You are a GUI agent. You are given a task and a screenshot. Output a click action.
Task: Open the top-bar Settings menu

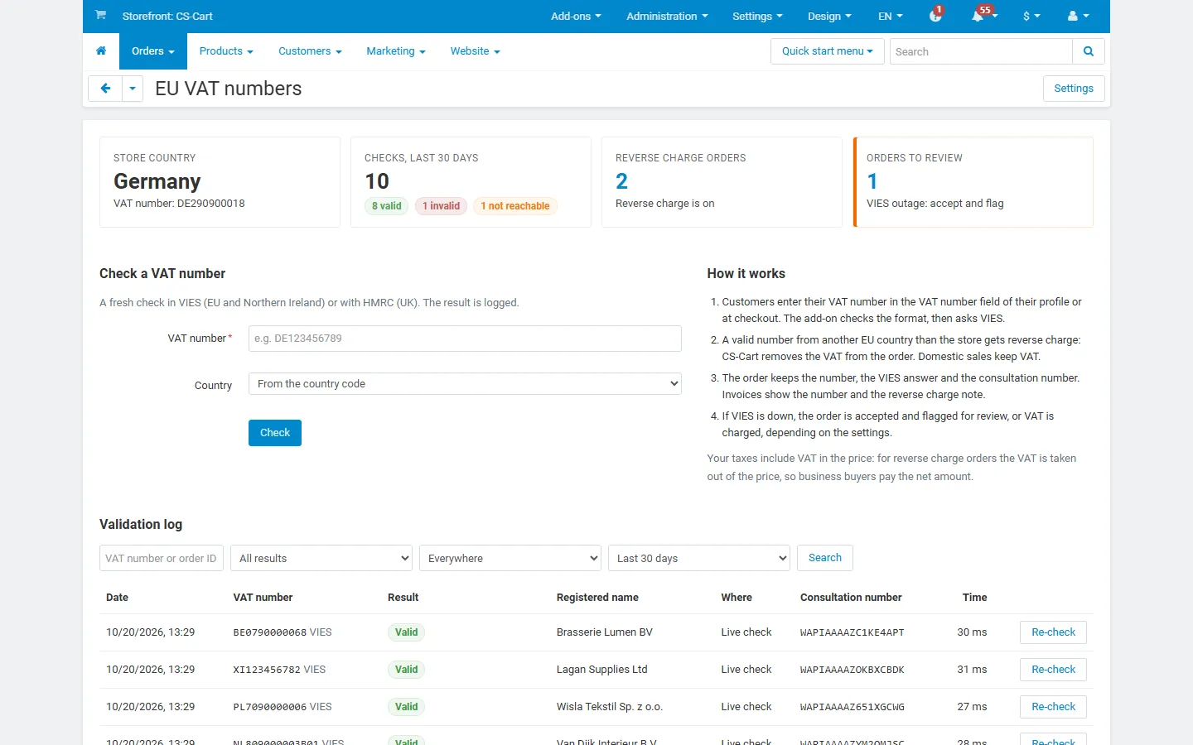click(x=757, y=16)
